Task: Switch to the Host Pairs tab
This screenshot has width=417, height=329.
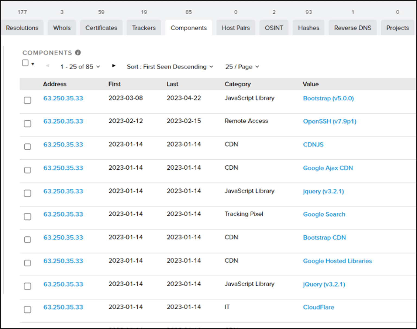Action: pos(236,28)
